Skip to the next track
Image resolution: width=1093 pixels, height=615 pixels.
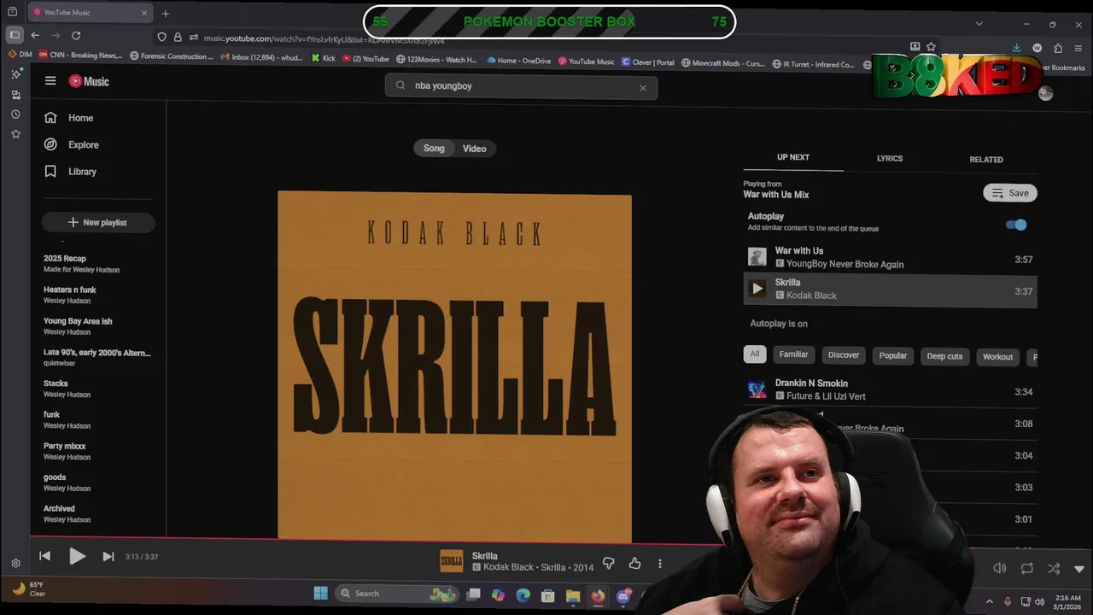tap(108, 557)
